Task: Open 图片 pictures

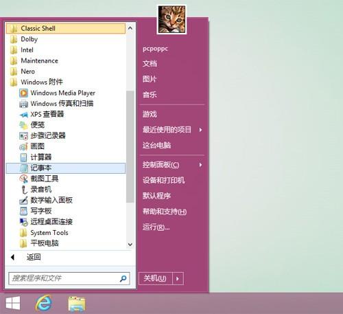Action: pyautogui.click(x=150, y=79)
